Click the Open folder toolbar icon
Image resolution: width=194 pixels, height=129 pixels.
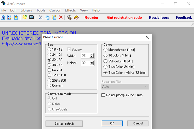click(25, 17)
